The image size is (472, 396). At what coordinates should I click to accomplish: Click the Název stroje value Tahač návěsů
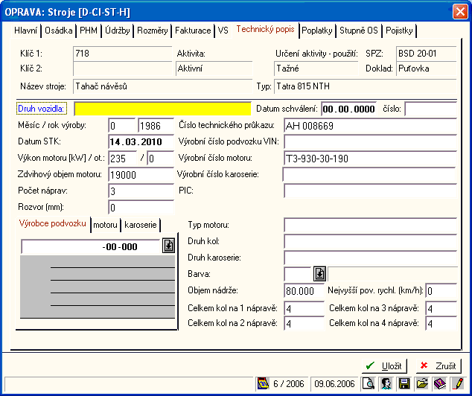[x=162, y=86]
